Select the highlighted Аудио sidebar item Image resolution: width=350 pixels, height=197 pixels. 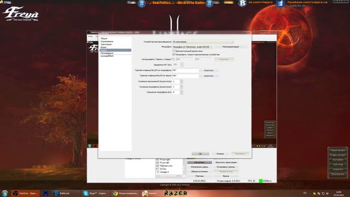pos(115,50)
